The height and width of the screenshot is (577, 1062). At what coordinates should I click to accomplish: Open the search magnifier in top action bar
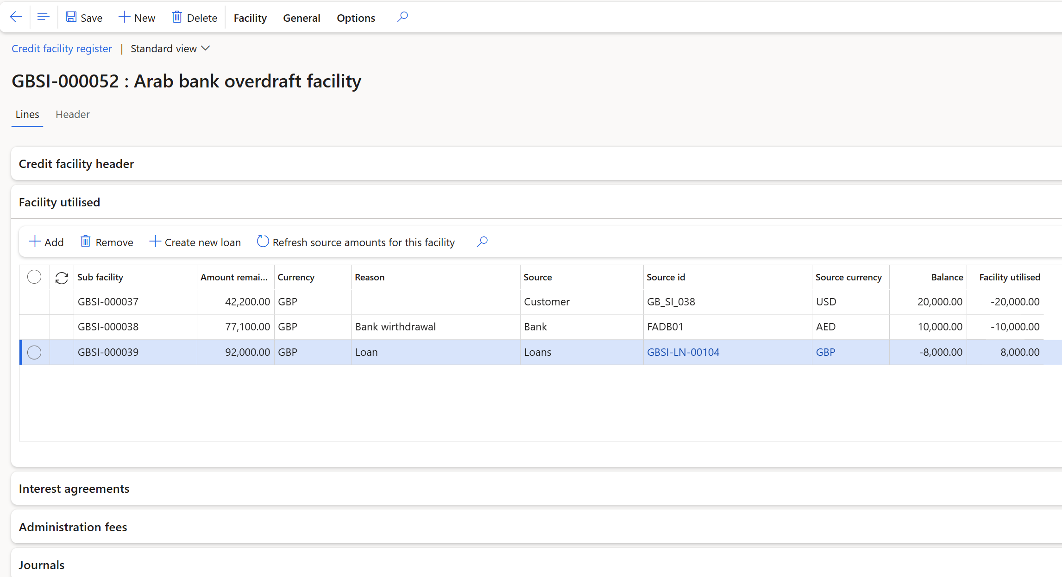click(402, 17)
